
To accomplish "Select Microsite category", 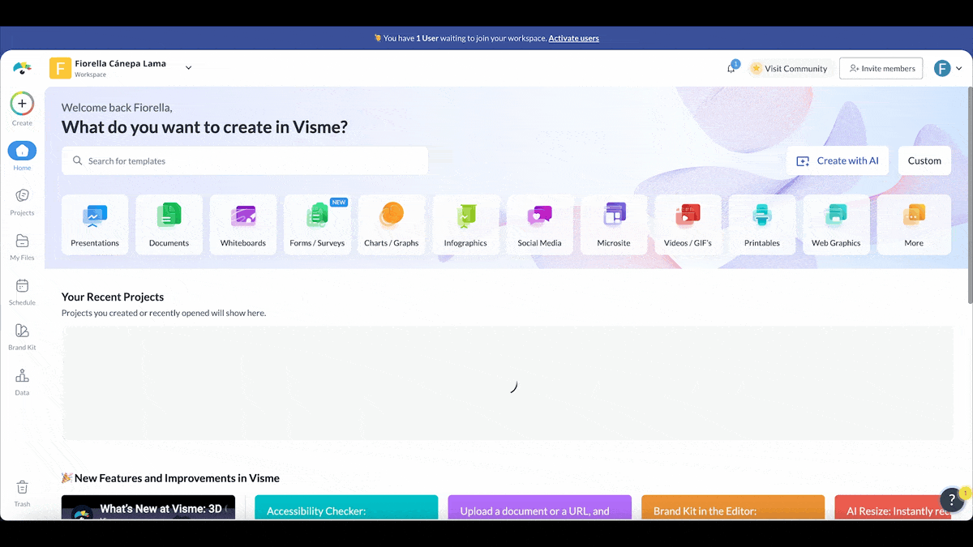I will [614, 224].
